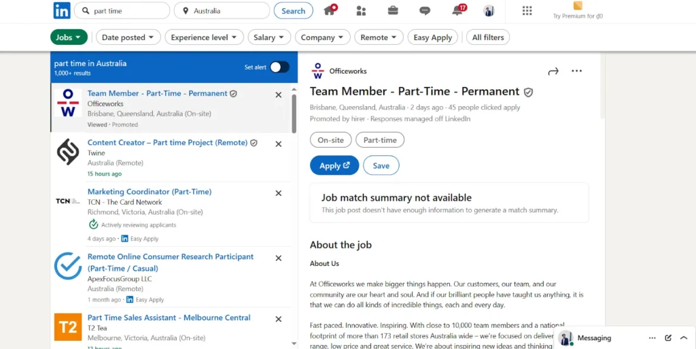The width and height of the screenshot is (696, 349).
Task: Click the Try Premium icon link
Action: coord(578,11)
